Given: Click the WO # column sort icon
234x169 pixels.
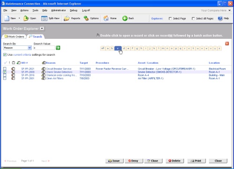Looking at the screenshot, I should coord(19,63).
